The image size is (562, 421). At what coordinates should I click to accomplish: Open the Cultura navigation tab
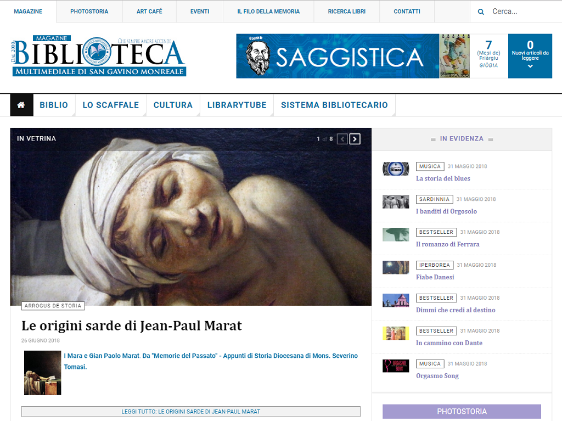(x=173, y=105)
